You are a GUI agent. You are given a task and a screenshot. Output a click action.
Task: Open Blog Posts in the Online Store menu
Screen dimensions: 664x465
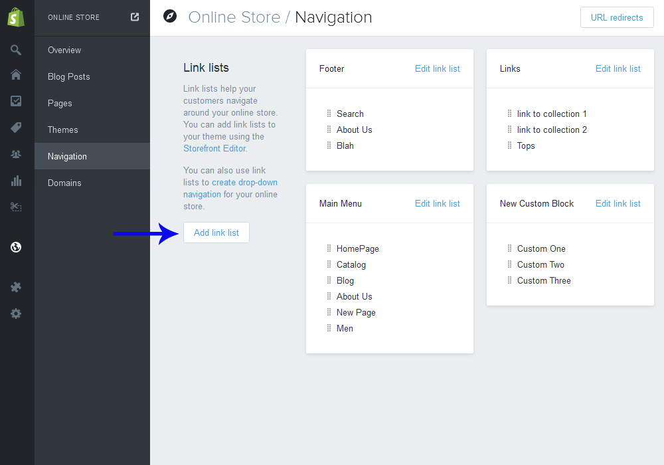[68, 76]
